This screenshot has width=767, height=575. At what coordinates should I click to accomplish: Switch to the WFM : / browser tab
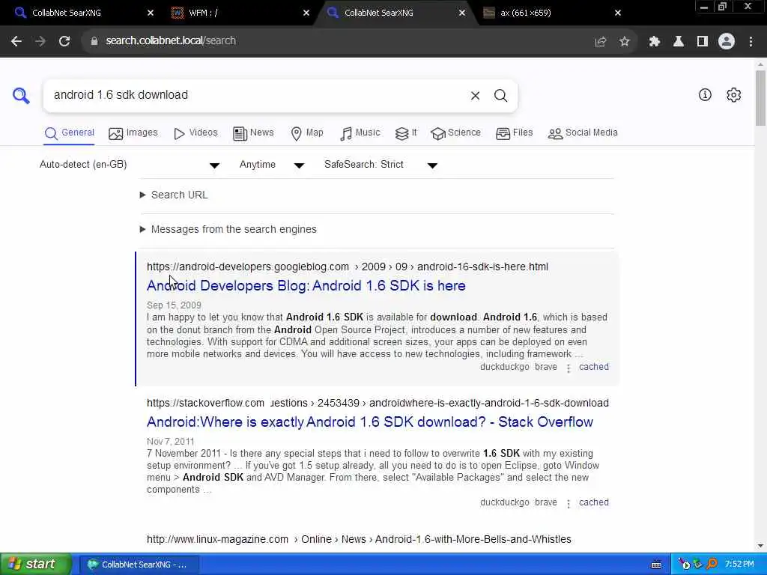click(x=240, y=13)
